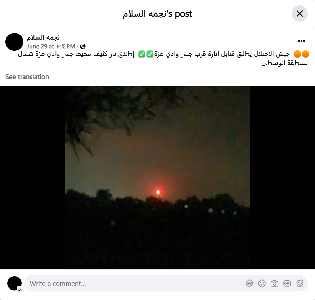Insert an avatar sticker in the comment

click(x=249, y=283)
